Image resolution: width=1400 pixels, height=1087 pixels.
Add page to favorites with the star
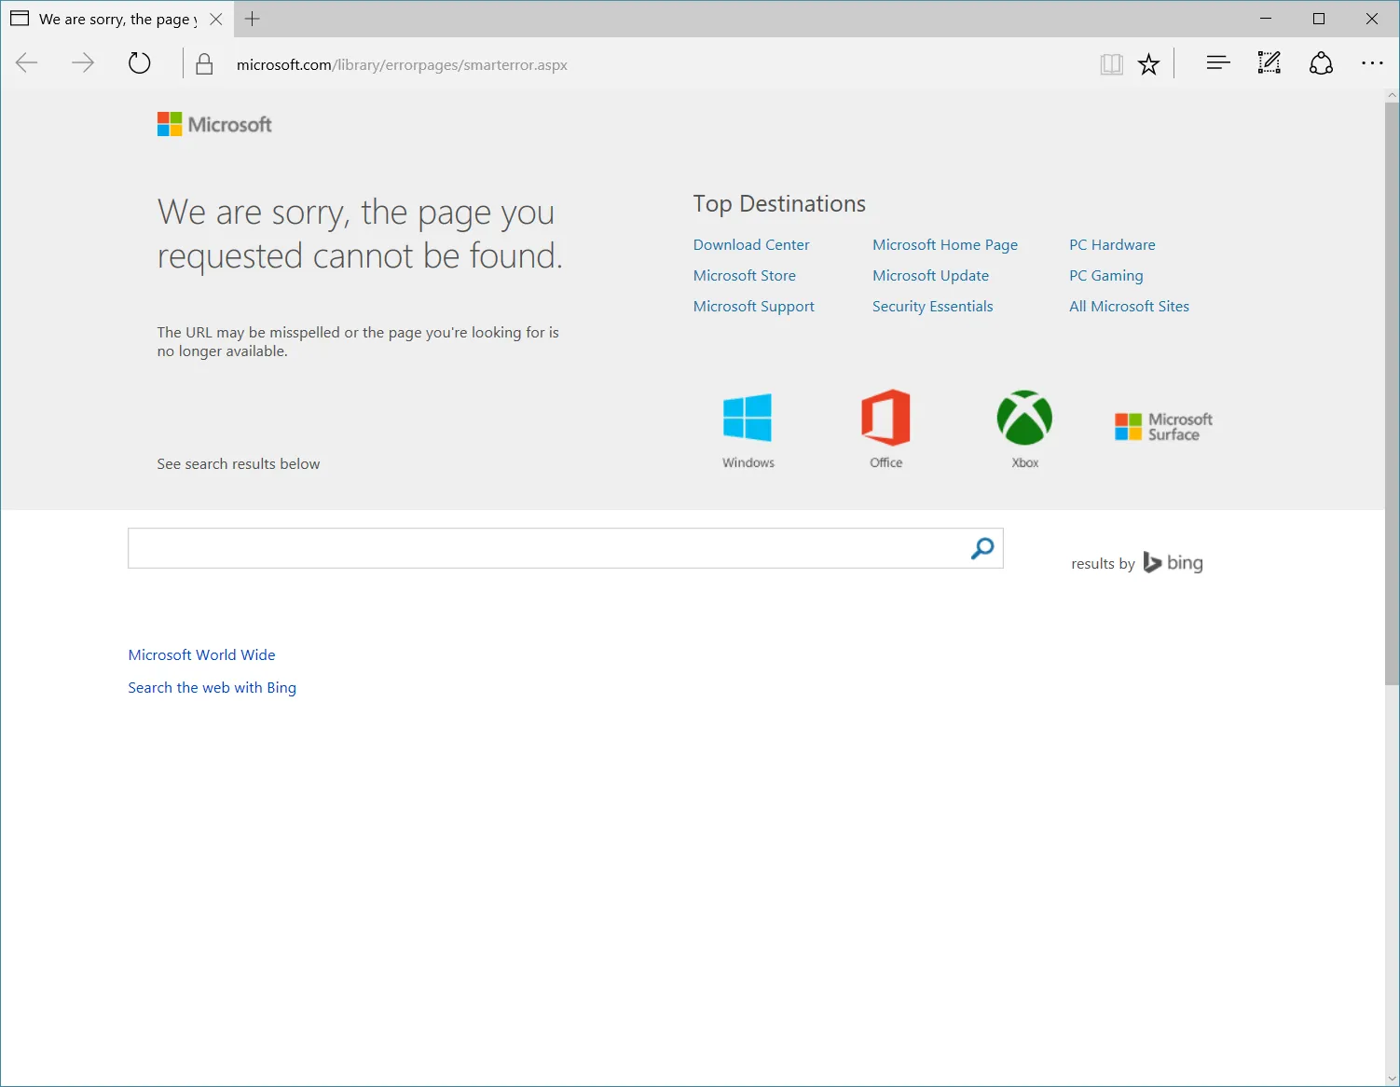point(1148,63)
